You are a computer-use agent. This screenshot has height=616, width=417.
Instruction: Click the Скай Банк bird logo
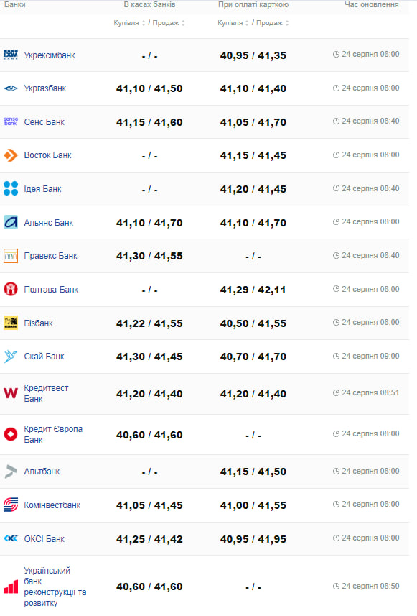tap(11, 357)
